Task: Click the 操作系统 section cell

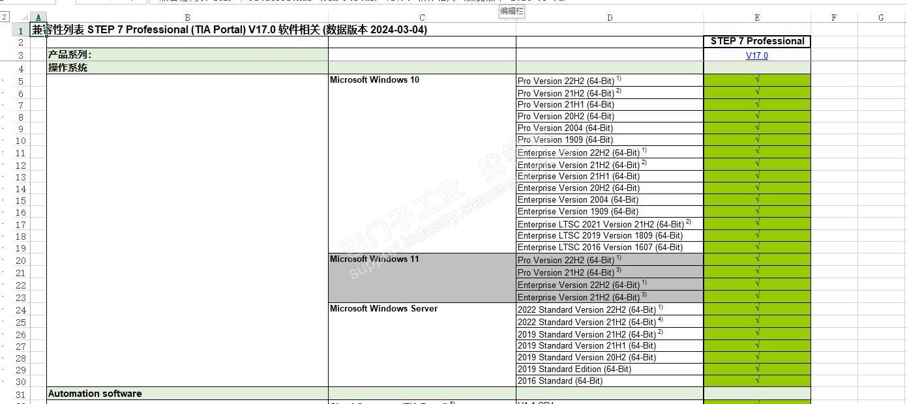Action: (x=187, y=68)
